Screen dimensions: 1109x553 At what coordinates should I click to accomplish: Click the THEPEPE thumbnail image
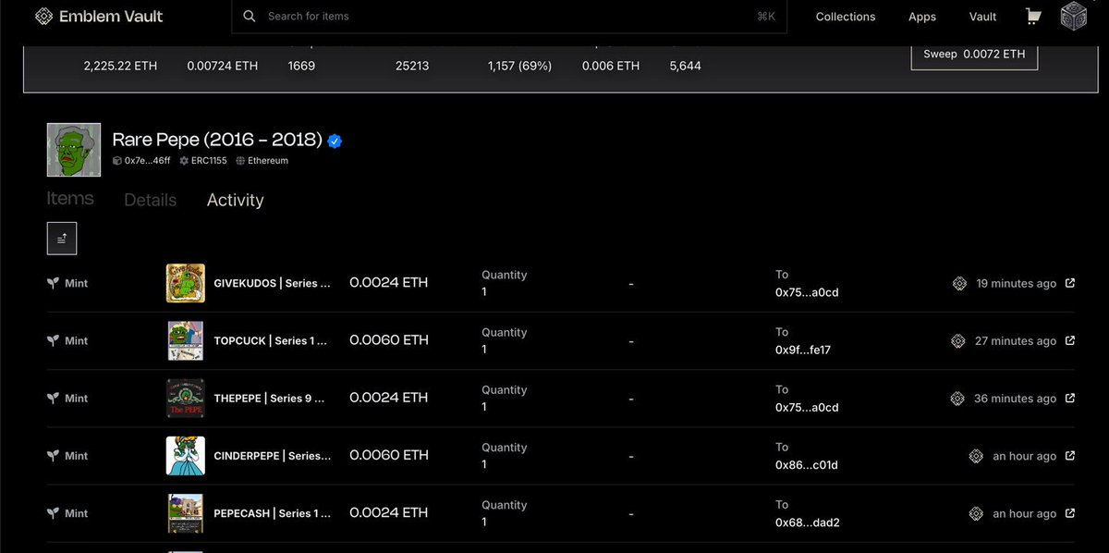pos(186,398)
